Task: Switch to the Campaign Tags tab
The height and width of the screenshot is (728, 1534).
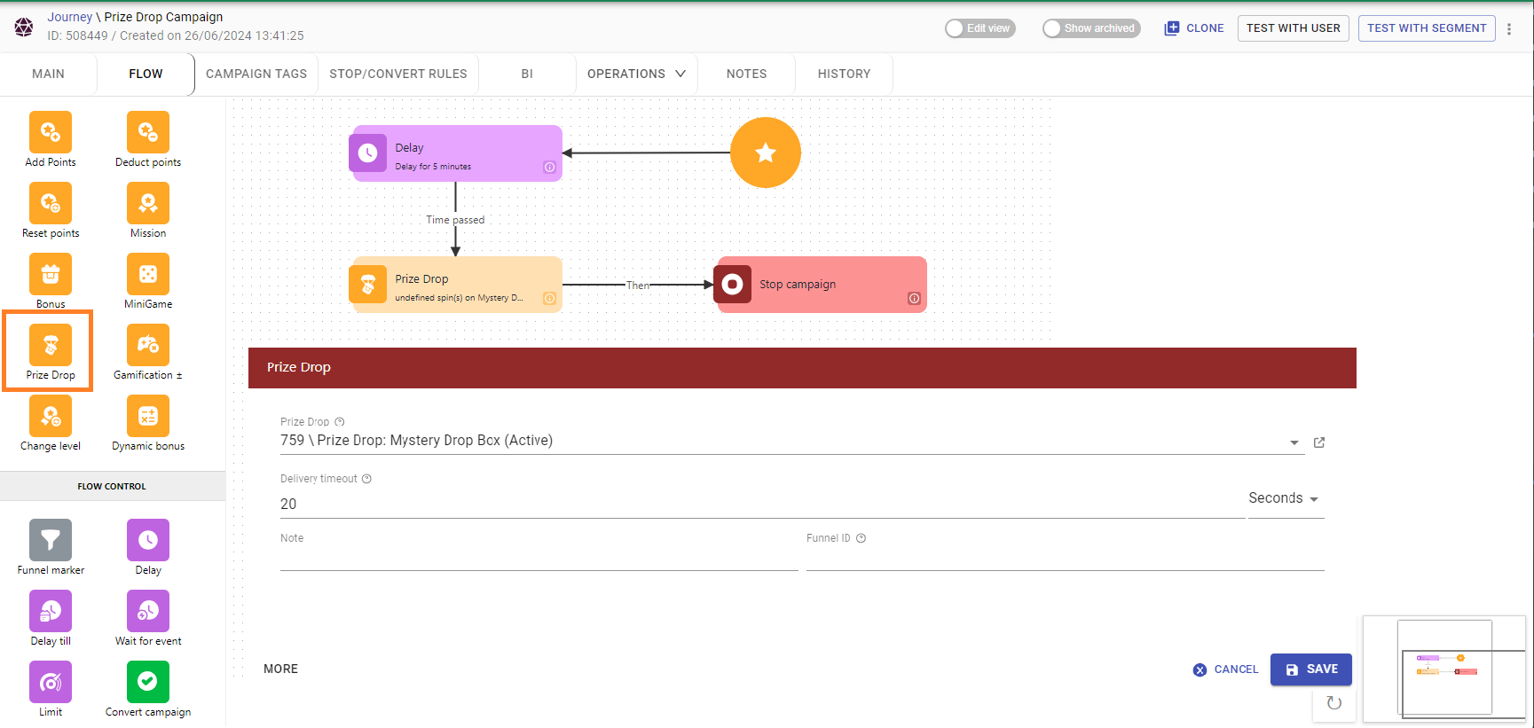Action: [256, 74]
